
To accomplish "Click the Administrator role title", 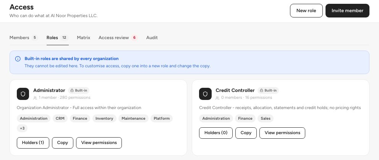I will (x=49, y=90).
